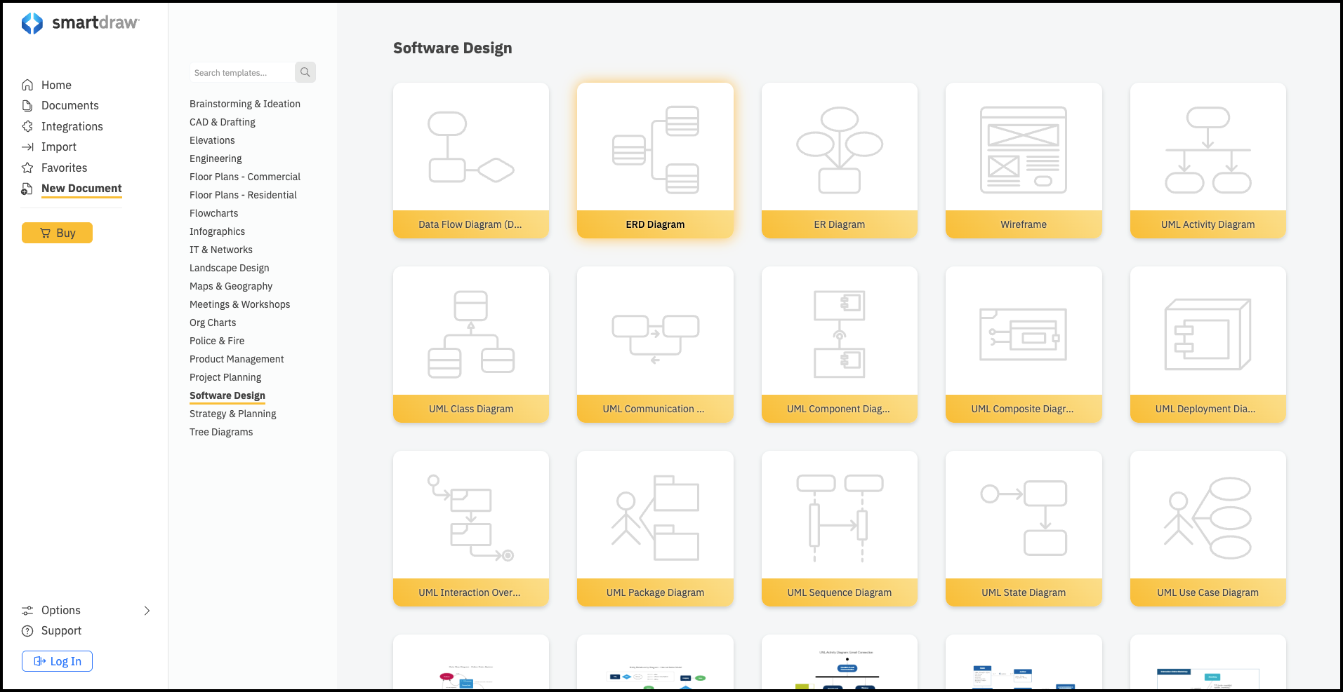Open the UML Class Diagram template
Screen dimensions: 1343x692
click(471, 344)
